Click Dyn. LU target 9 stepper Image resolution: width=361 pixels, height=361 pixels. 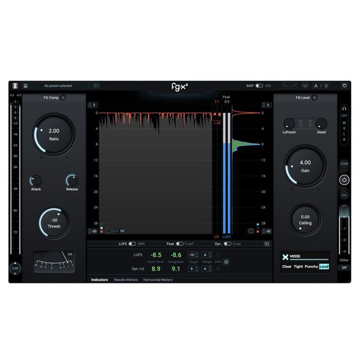pyautogui.click(x=193, y=269)
